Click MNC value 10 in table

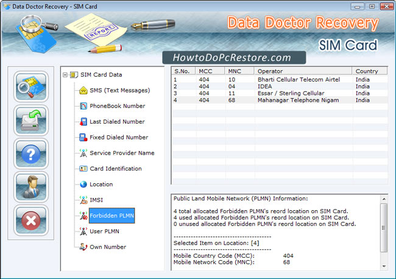[x=232, y=80]
